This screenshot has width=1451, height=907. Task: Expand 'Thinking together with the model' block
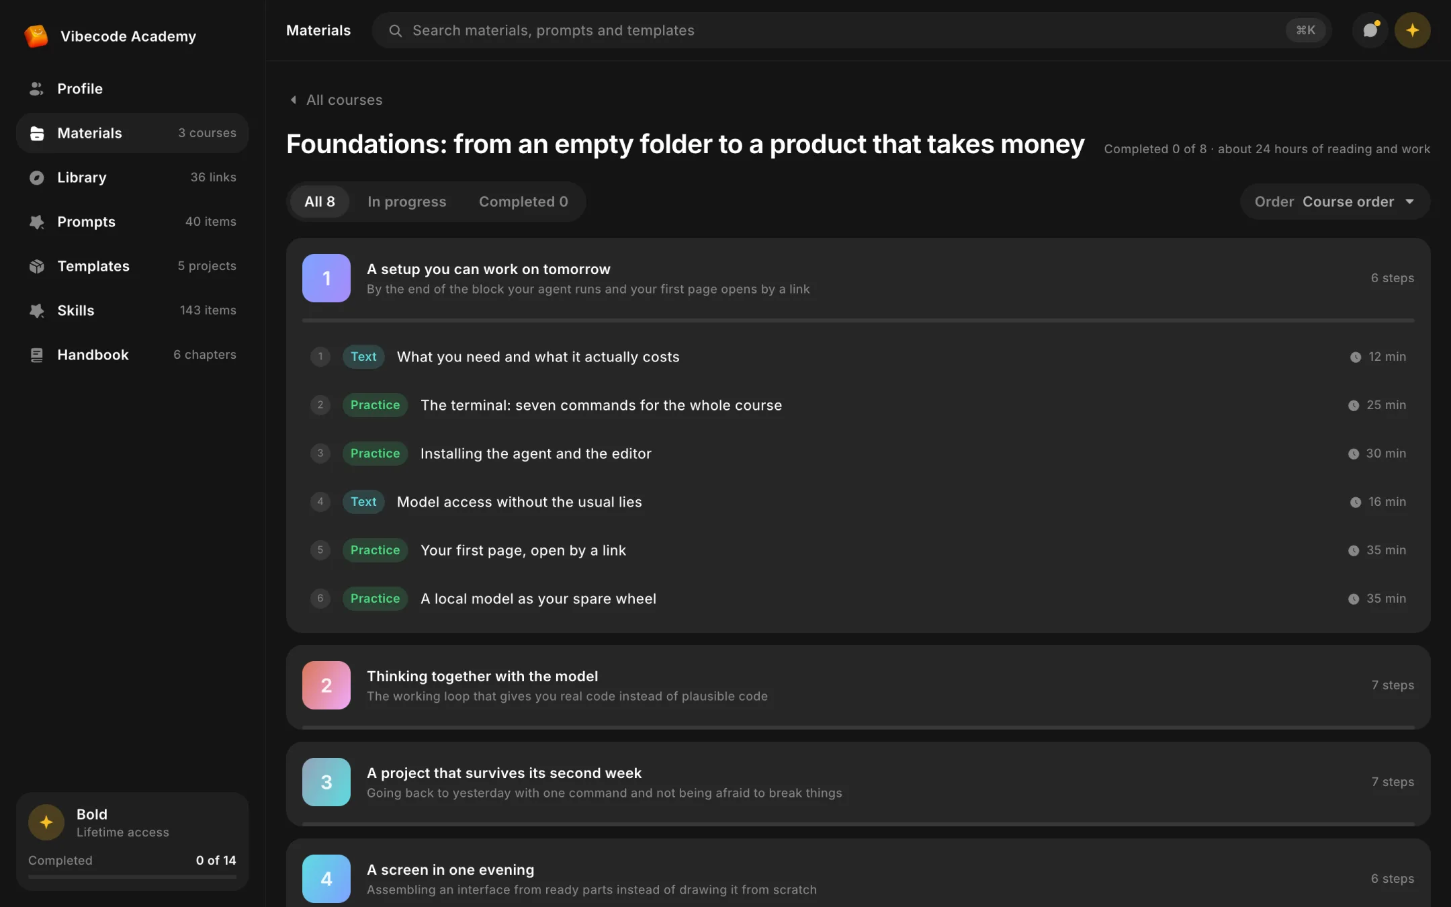[859, 685]
